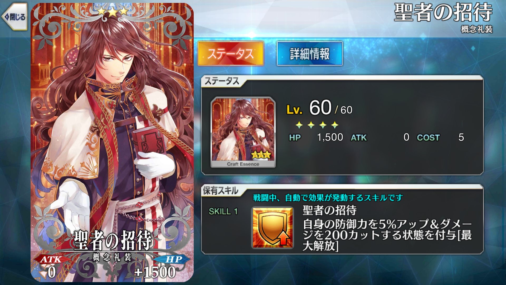Switch to the ステータス tab
Screen dimensions: 506x285
coord(231,54)
